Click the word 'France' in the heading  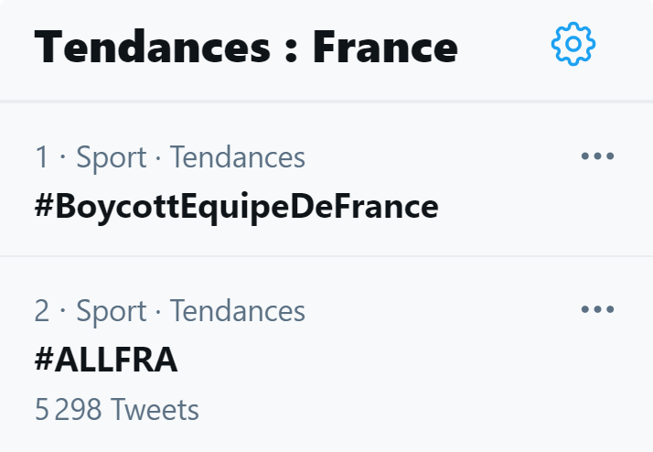(x=385, y=46)
